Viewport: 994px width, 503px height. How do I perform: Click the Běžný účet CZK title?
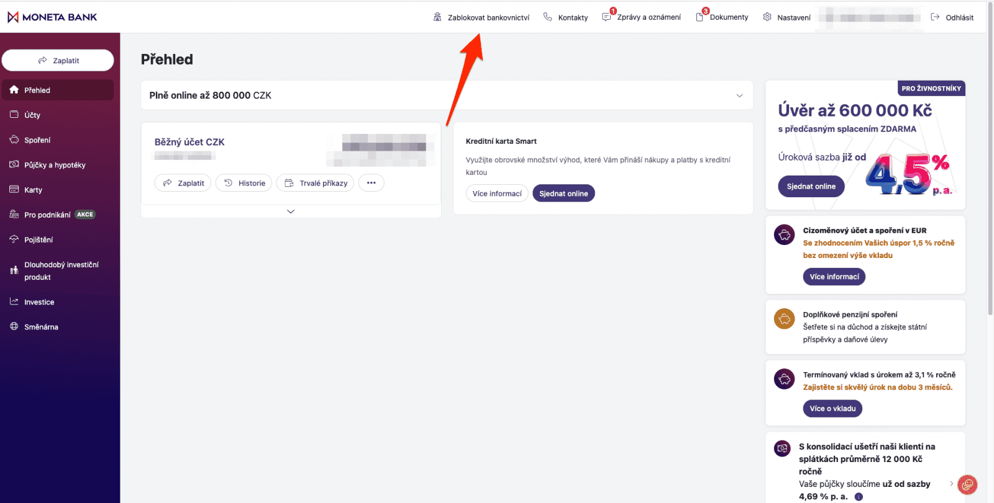(x=189, y=142)
